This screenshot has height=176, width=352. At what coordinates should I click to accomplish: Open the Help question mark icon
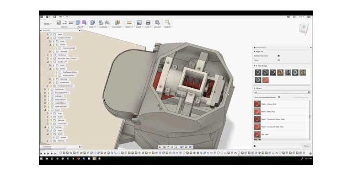pos(309,17)
